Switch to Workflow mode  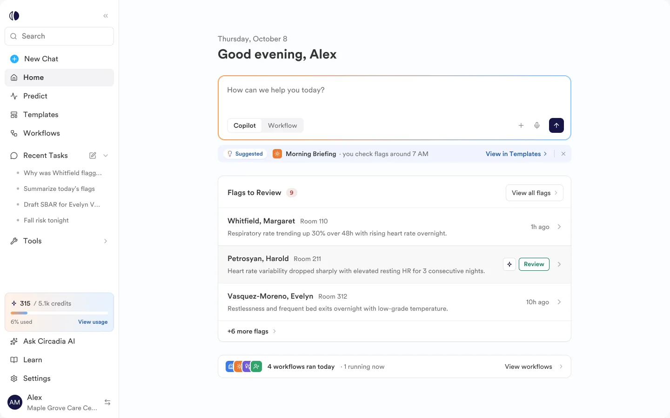click(282, 125)
